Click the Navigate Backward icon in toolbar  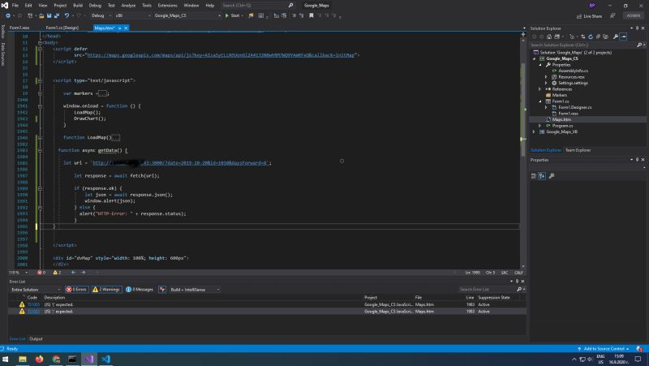(x=8, y=15)
